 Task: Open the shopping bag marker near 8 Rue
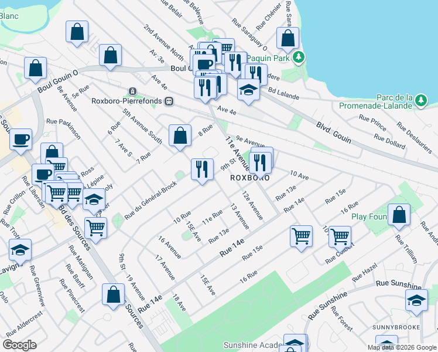click(180, 136)
